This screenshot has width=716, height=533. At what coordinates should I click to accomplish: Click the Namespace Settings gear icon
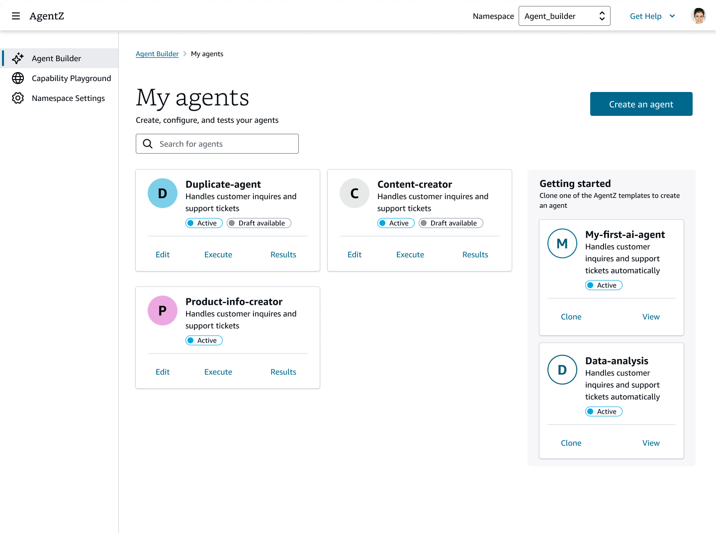tap(18, 98)
